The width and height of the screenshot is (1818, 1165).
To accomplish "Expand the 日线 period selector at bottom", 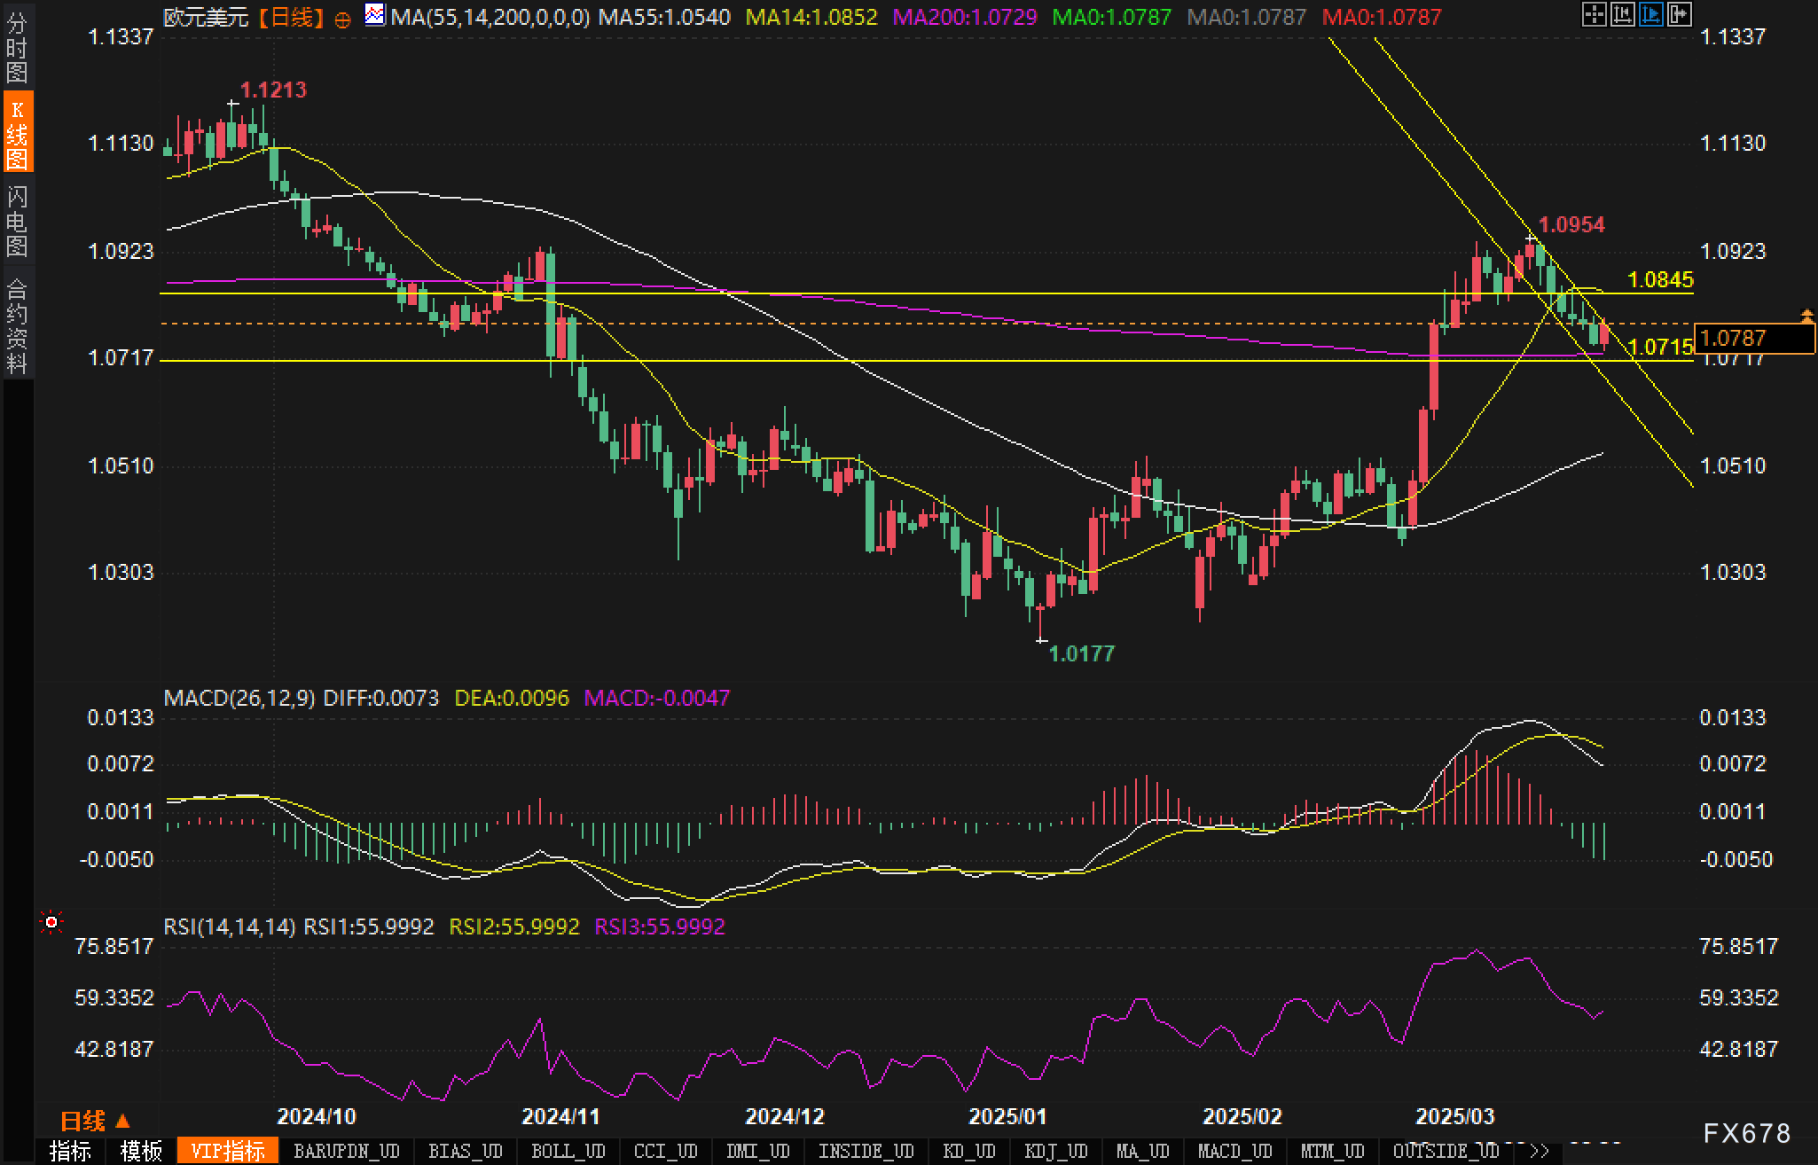I will coord(95,1121).
